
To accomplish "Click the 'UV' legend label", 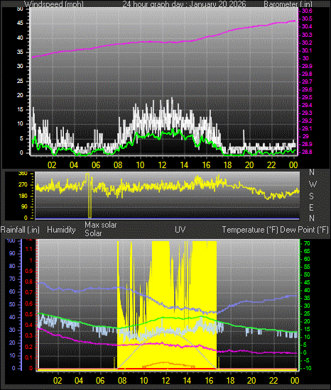I will tap(180, 229).
